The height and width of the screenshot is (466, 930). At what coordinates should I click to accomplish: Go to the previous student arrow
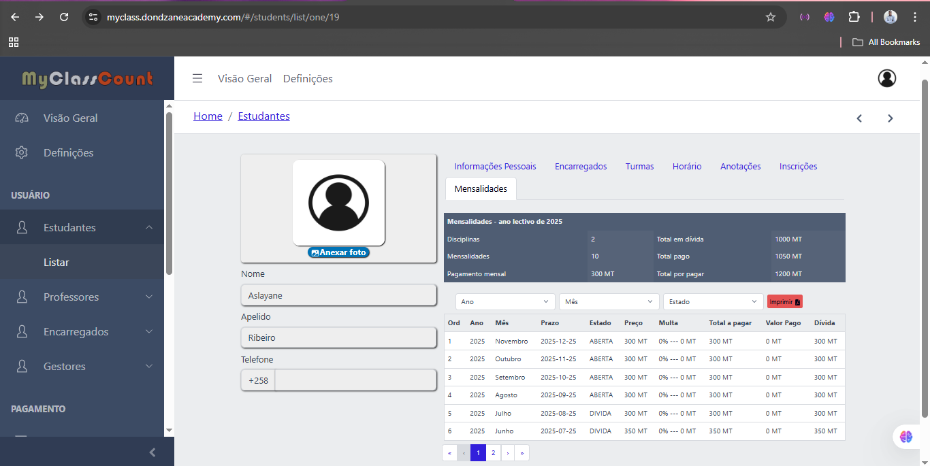click(x=859, y=118)
